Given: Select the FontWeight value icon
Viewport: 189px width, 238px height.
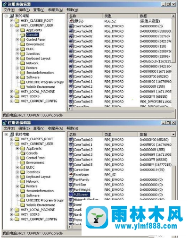Looking at the screenshot, I should (x=71, y=189).
